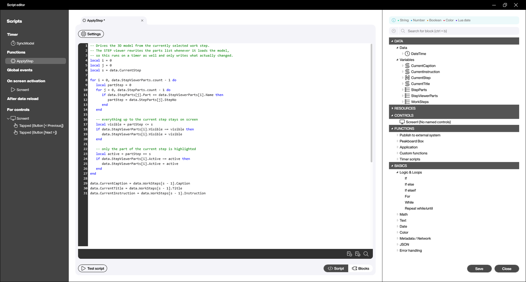Viewport: 526px width, 282px height.
Task: Select ApplyStep in the Functions list
Action: [36, 61]
